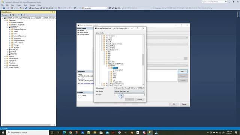Select the Microsoft Office folder in file tree

[110, 46]
